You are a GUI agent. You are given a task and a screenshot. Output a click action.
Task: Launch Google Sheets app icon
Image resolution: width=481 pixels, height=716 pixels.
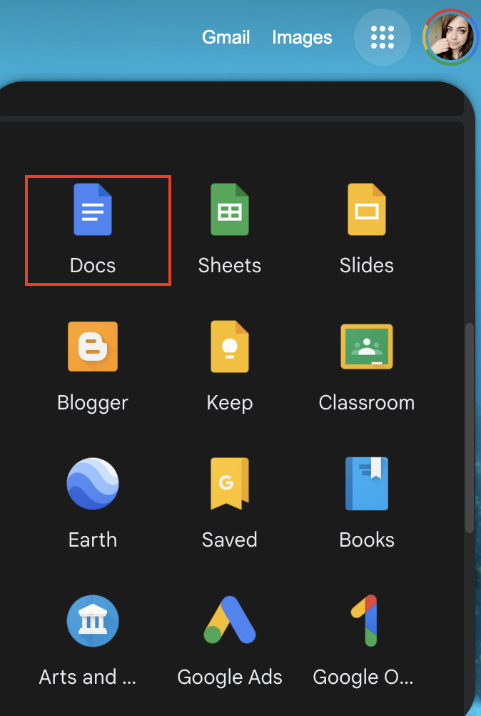[230, 210]
